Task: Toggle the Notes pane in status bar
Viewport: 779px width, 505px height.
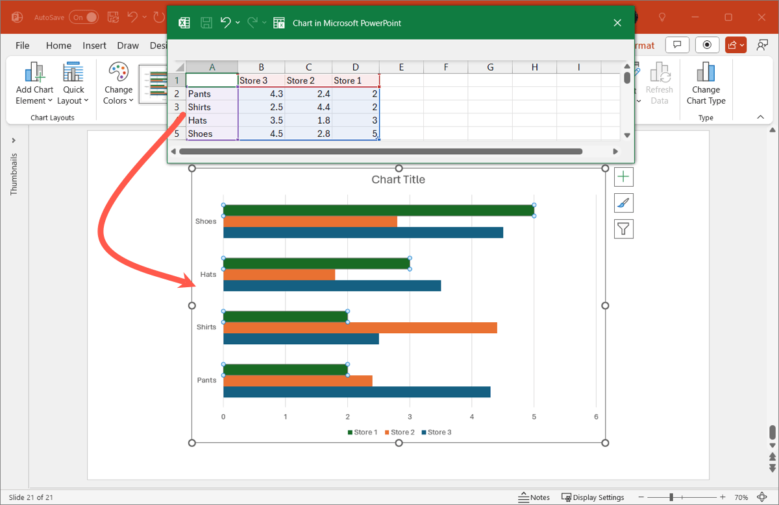Action: pyautogui.click(x=534, y=497)
